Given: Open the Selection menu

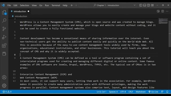Looking at the screenshot, I should click(x=25, y=5).
